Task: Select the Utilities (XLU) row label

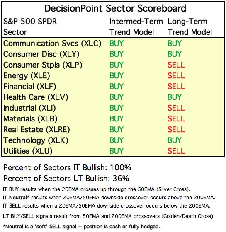Action: 28,151
